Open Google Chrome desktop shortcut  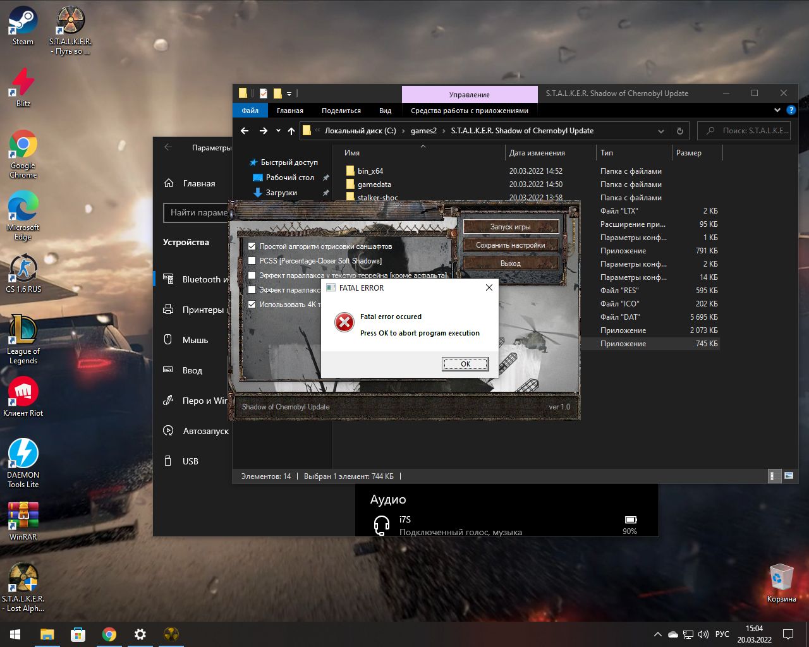[23, 155]
